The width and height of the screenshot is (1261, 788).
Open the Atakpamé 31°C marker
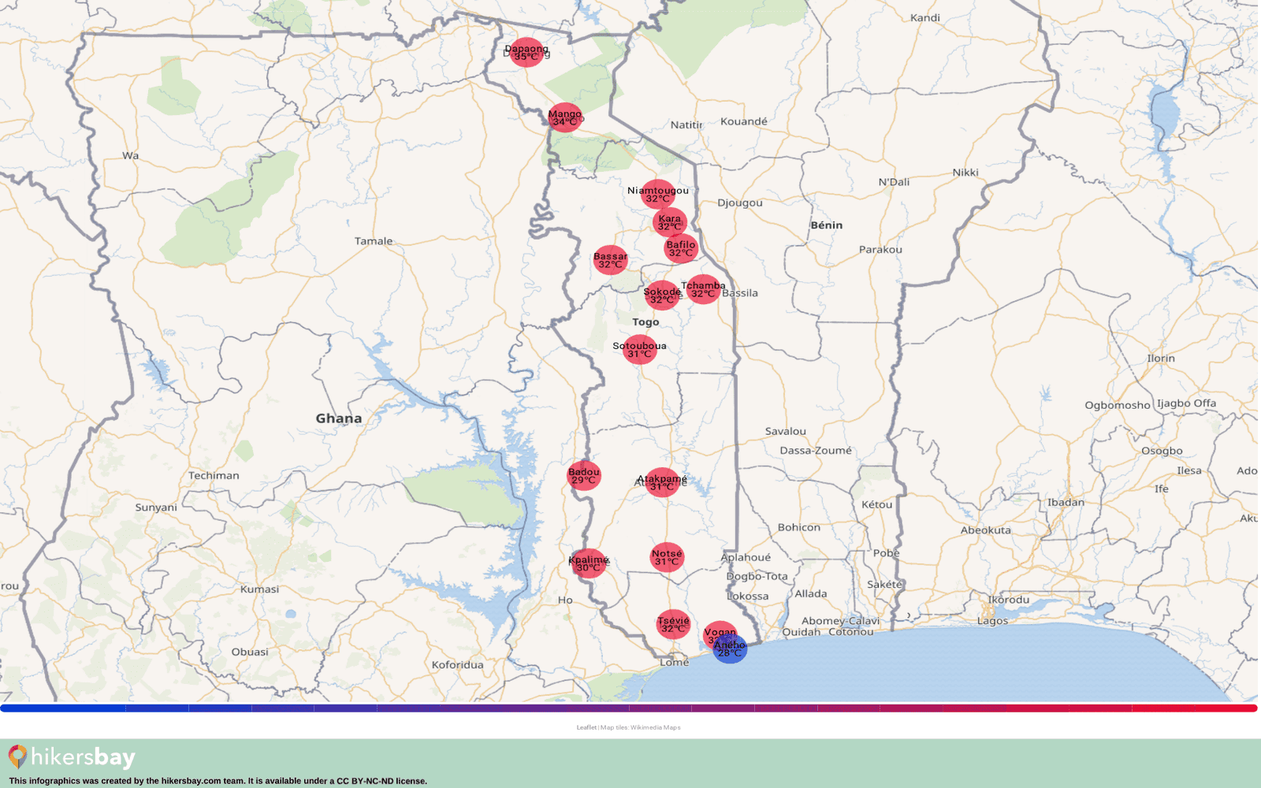pos(662,482)
